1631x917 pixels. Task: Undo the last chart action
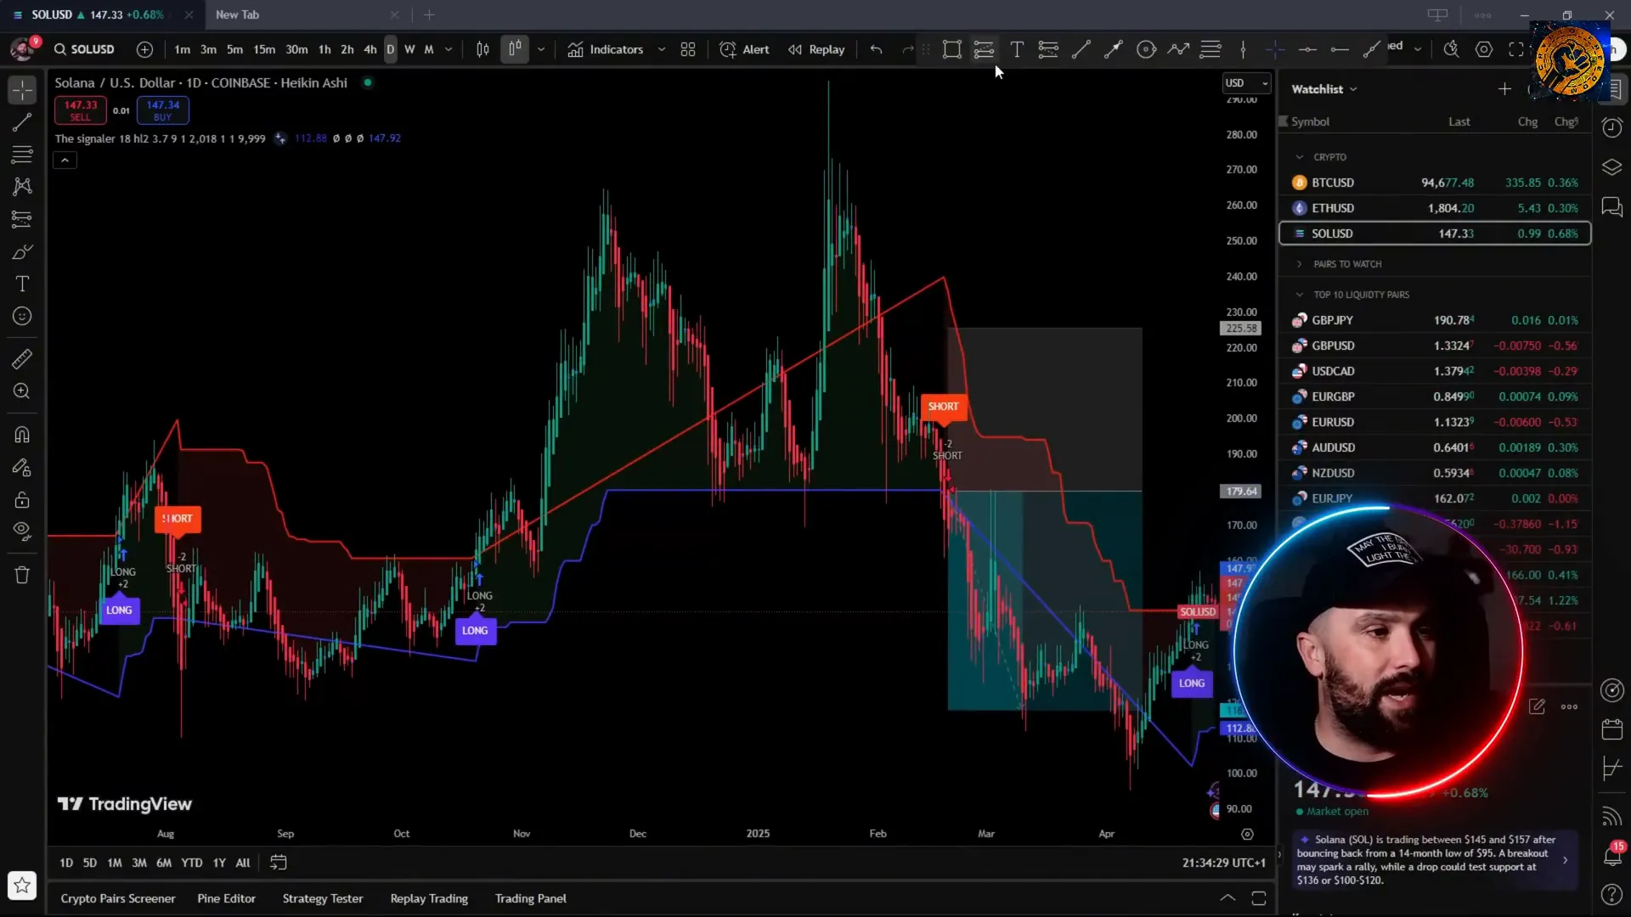[x=877, y=49]
